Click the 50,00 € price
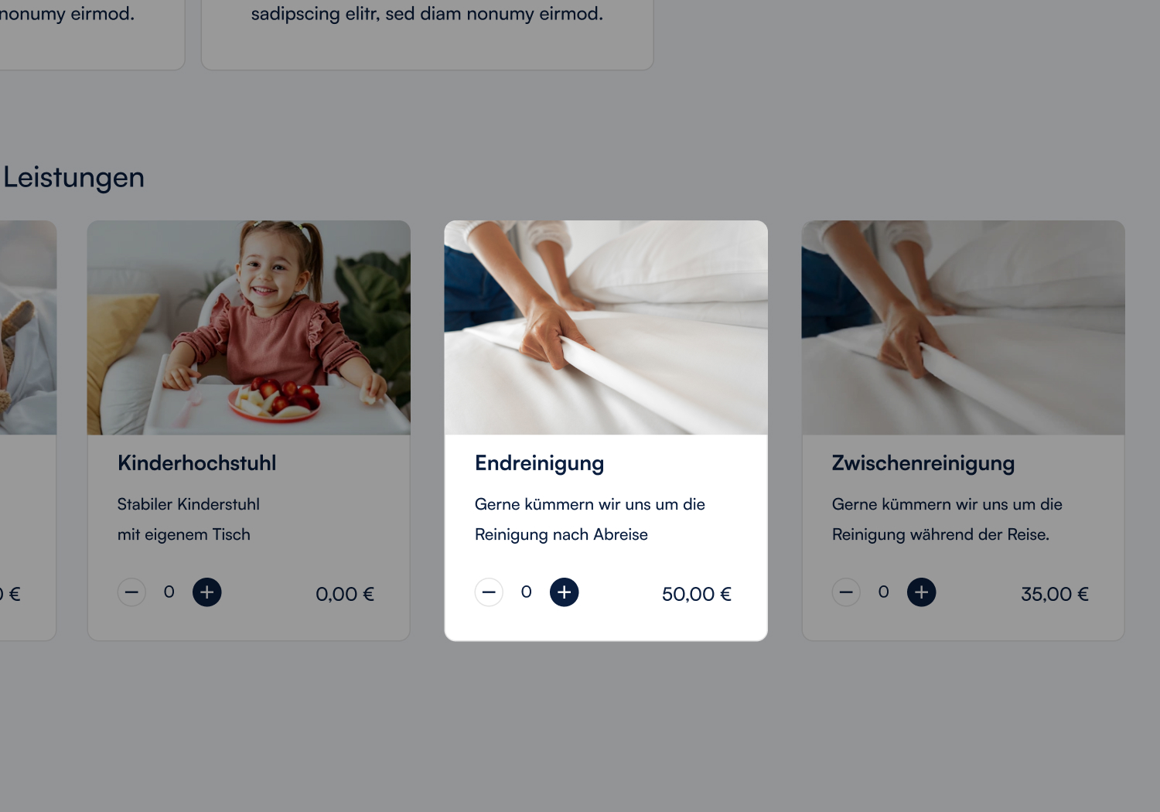 click(697, 594)
